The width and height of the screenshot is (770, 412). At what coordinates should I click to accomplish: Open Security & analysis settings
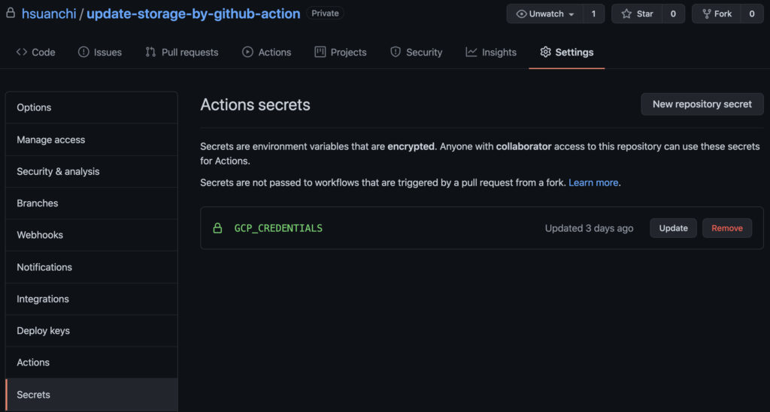coord(91,171)
